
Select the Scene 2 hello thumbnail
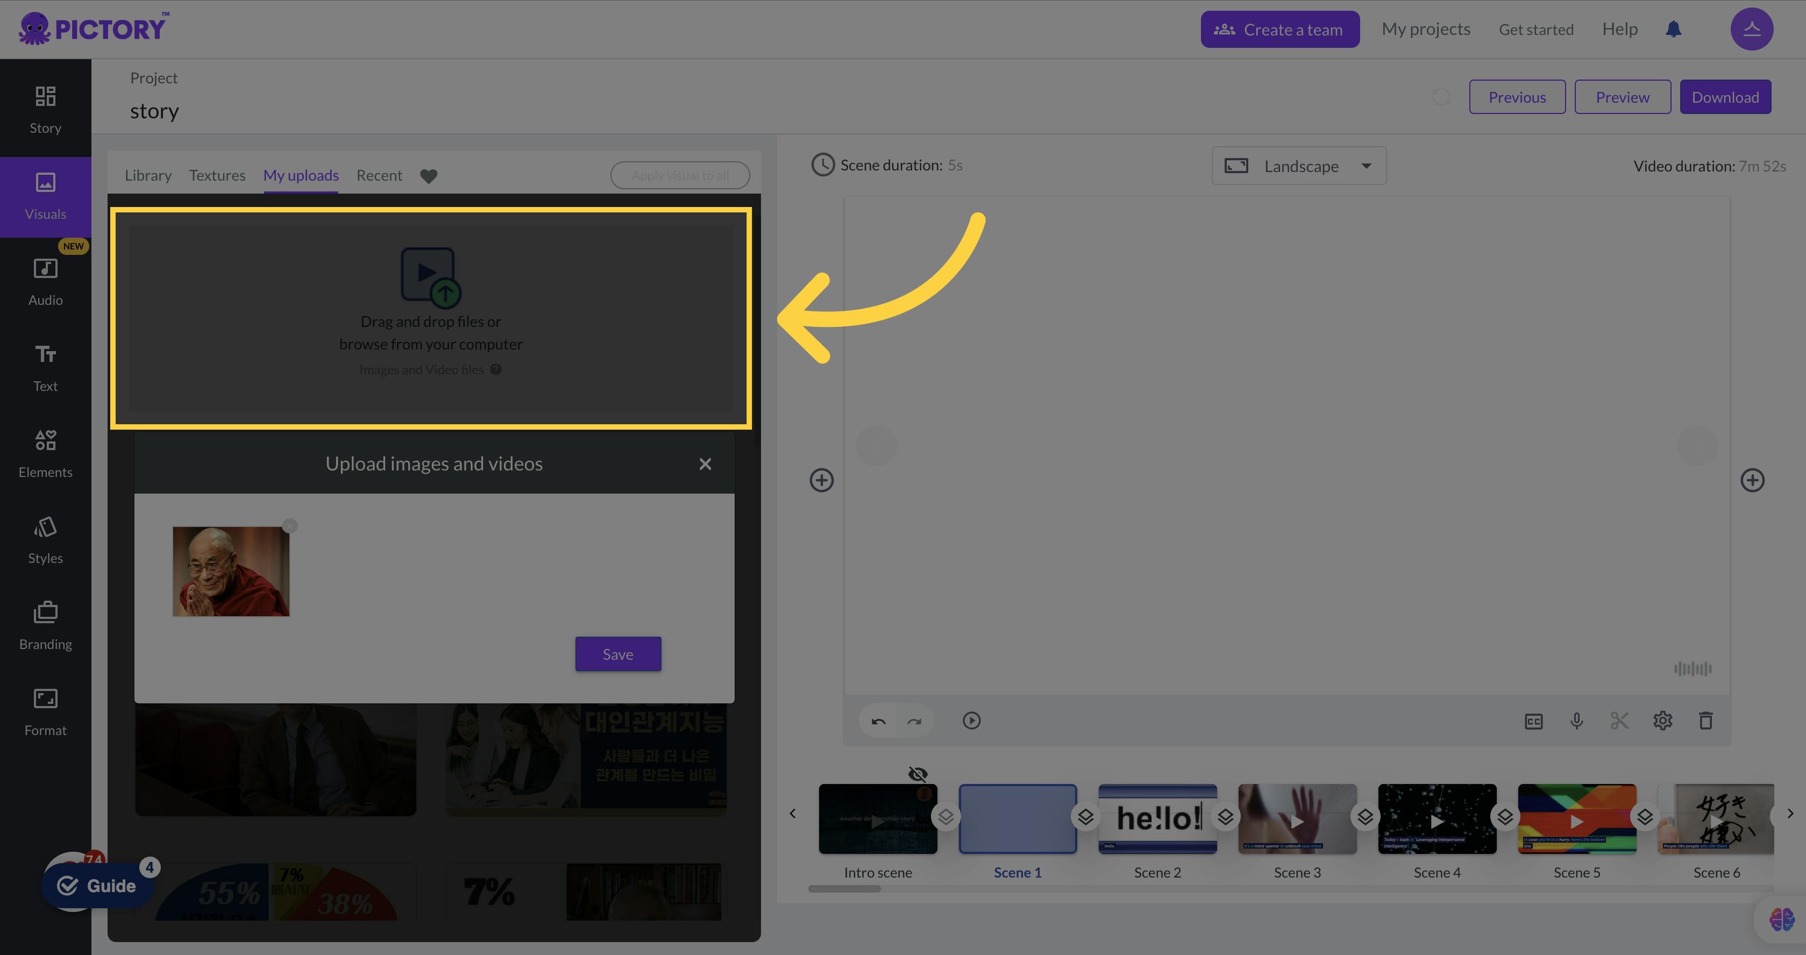click(x=1157, y=818)
